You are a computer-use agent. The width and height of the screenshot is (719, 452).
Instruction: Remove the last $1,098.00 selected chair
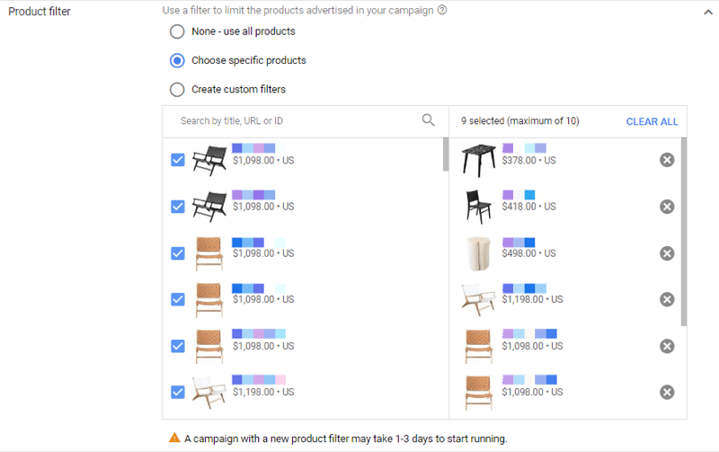click(x=667, y=392)
